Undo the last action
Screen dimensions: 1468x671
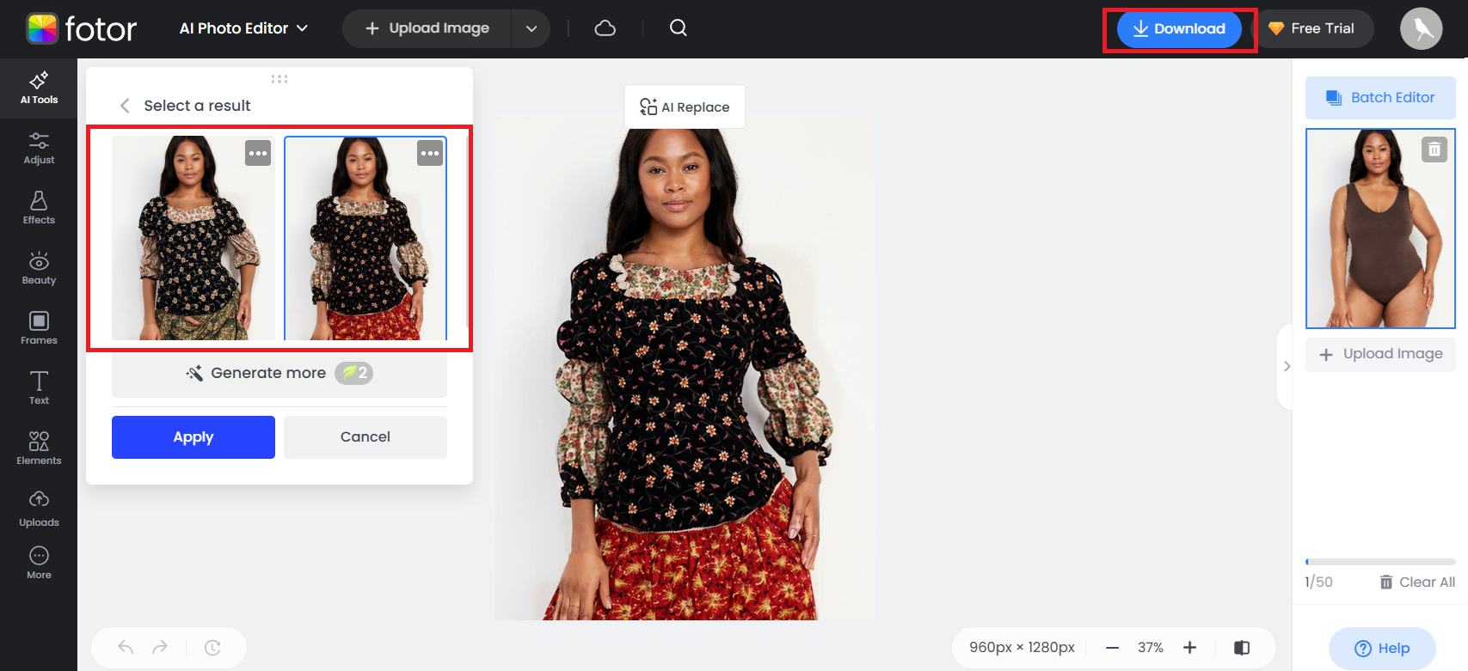[x=126, y=648]
